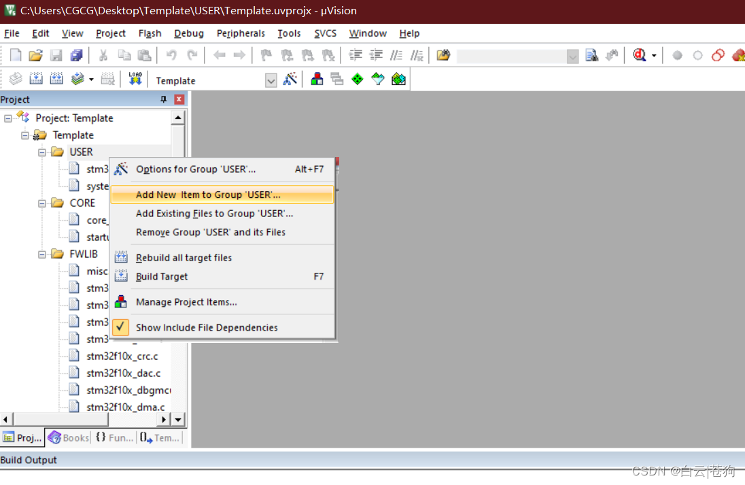Viewport: 745px width, 485px height.
Task: Select stm32f10x_crc.c in project tree
Action: (x=122, y=356)
